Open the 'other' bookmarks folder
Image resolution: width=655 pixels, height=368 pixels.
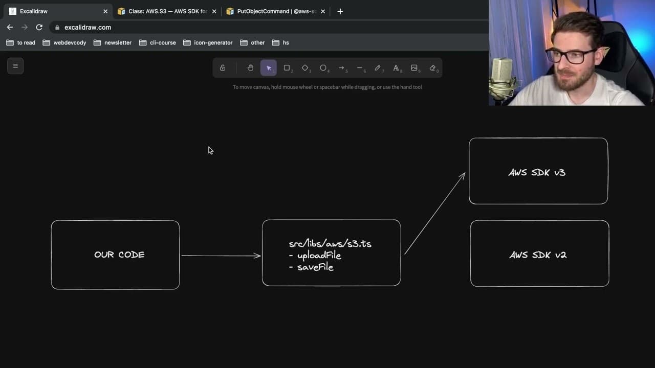click(252, 43)
